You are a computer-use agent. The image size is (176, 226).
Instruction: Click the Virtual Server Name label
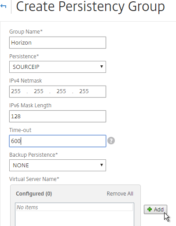tap(34, 179)
